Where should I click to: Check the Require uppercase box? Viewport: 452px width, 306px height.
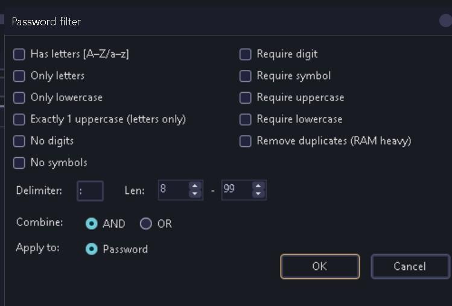click(x=245, y=98)
